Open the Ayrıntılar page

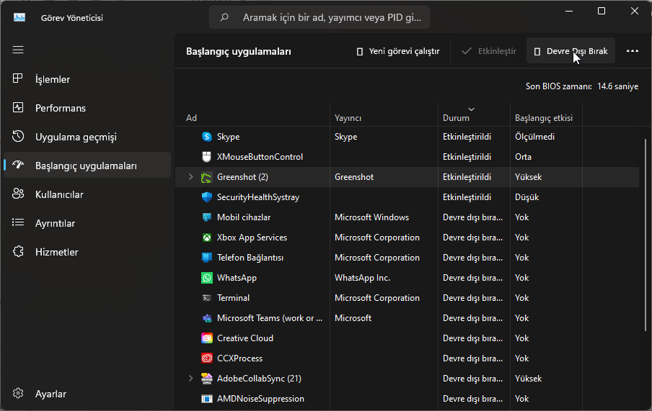(87, 223)
